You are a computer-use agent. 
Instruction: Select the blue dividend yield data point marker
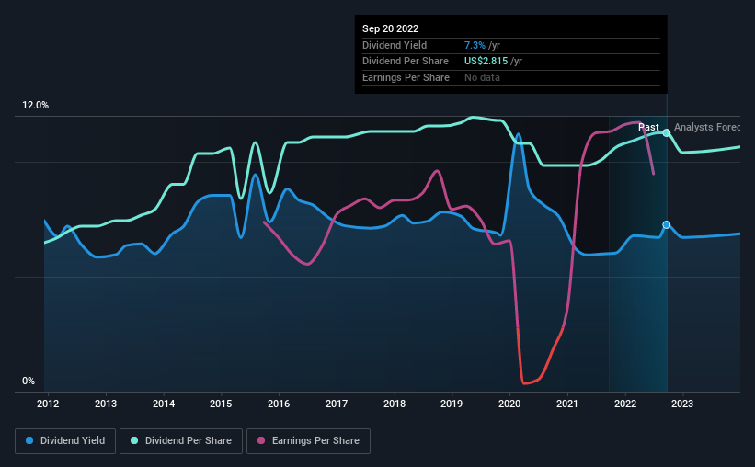[x=667, y=225]
